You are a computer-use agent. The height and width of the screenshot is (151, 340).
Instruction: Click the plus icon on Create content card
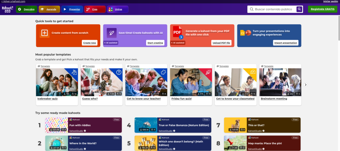44,33
